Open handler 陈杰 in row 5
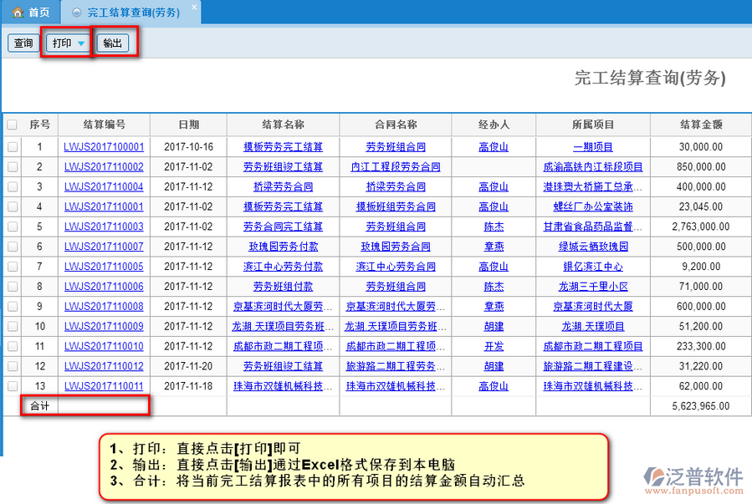 (494, 227)
